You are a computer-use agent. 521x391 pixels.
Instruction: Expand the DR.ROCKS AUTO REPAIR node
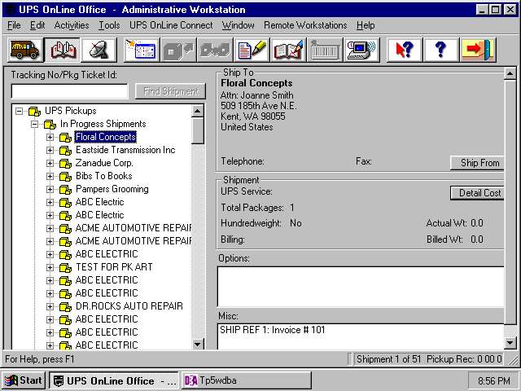(x=50, y=306)
